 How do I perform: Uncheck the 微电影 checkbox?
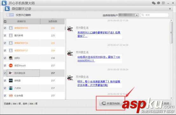point(5,80)
